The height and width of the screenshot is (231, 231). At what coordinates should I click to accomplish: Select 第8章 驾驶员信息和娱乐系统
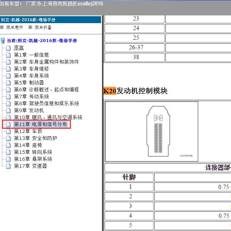click(x=46, y=103)
